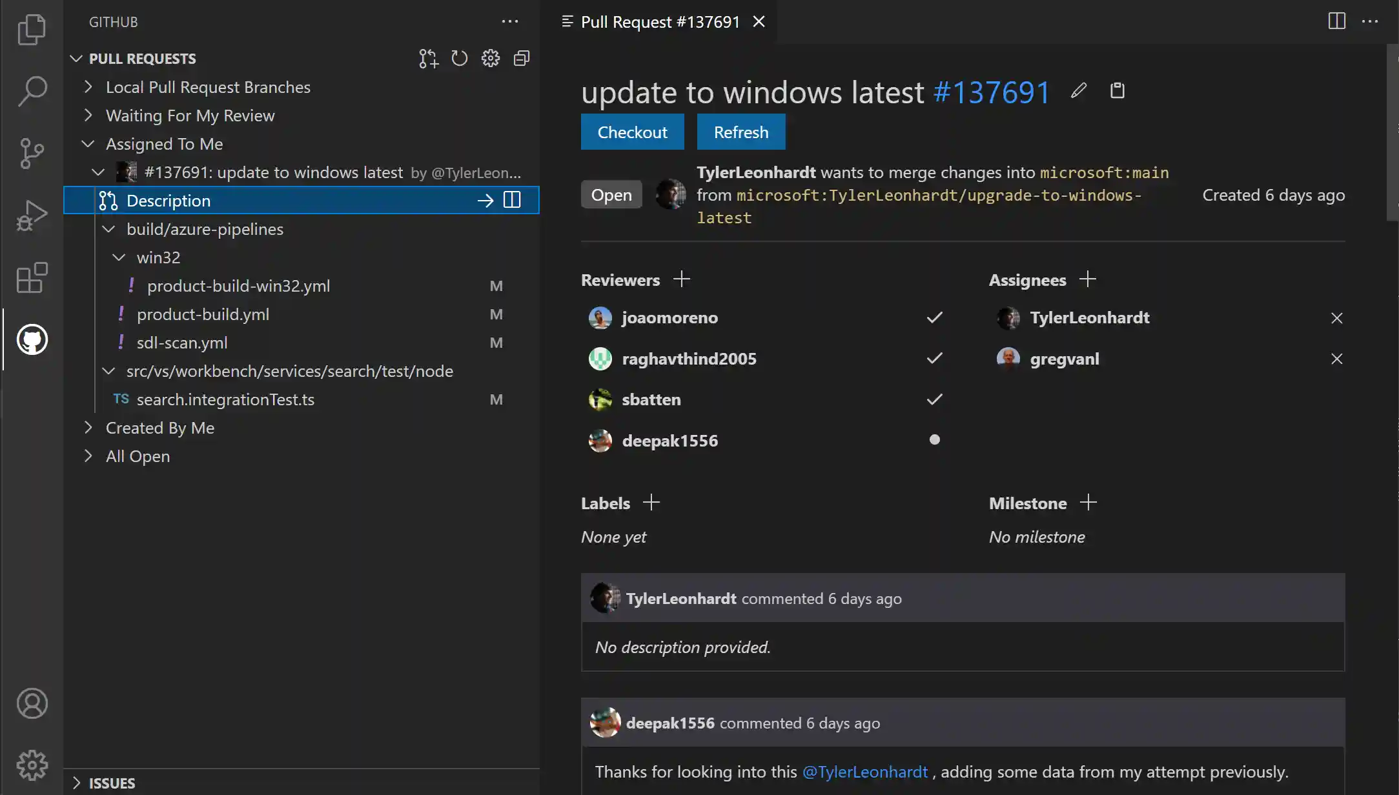Switch to the Pull Request #137691 tab
1399x795 pixels.
pos(659,21)
